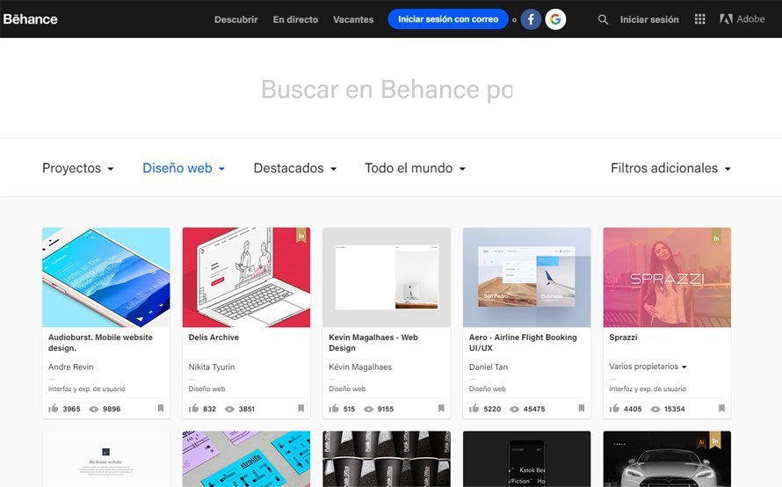The width and height of the screenshot is (782, 487).
Task: Open the Delis Archive laptop thumbnail
Action: click(x=246, y=278)
